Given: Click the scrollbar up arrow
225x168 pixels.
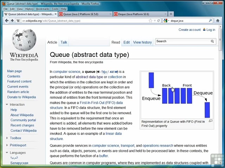Looking at the screenshot, I should (x=220, y=27).
